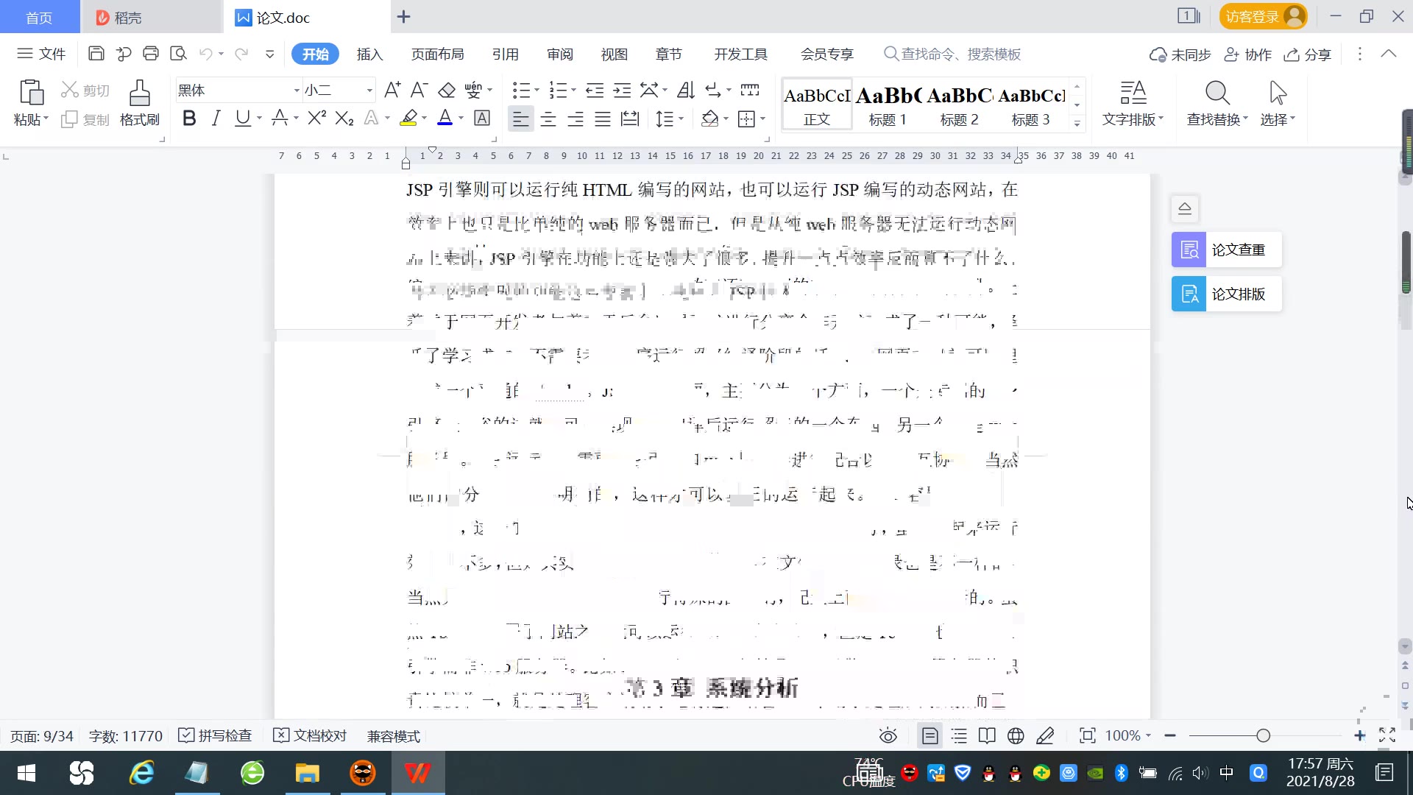This screenshot has height=795, width=1413.
Task: Click the search commands field
Action: coord(952,54)
